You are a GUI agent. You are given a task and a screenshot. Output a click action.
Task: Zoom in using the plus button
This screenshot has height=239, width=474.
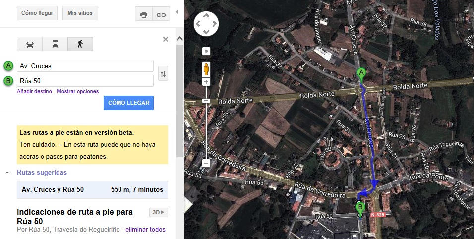coord(206,81)
